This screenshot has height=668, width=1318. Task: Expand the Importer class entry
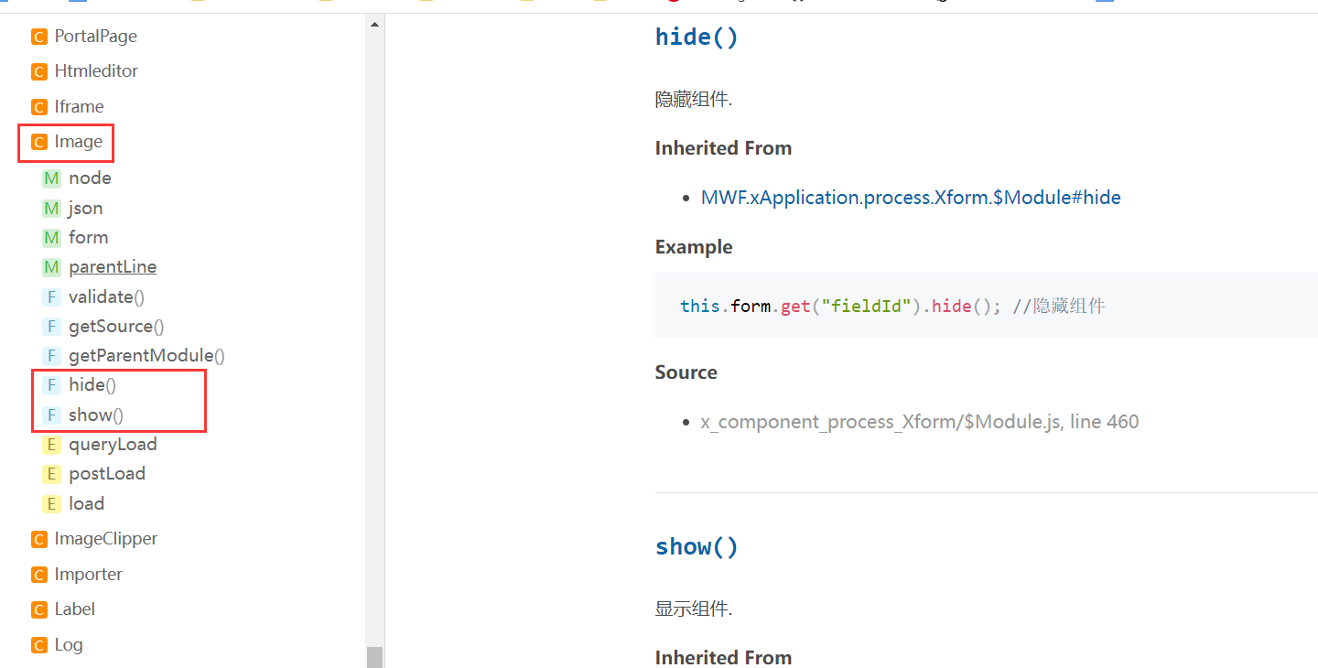pos(88,575)
